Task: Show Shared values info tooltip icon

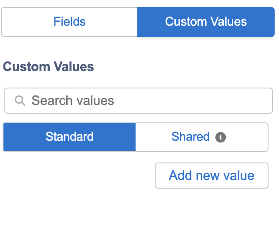Action: coord(221,137)
